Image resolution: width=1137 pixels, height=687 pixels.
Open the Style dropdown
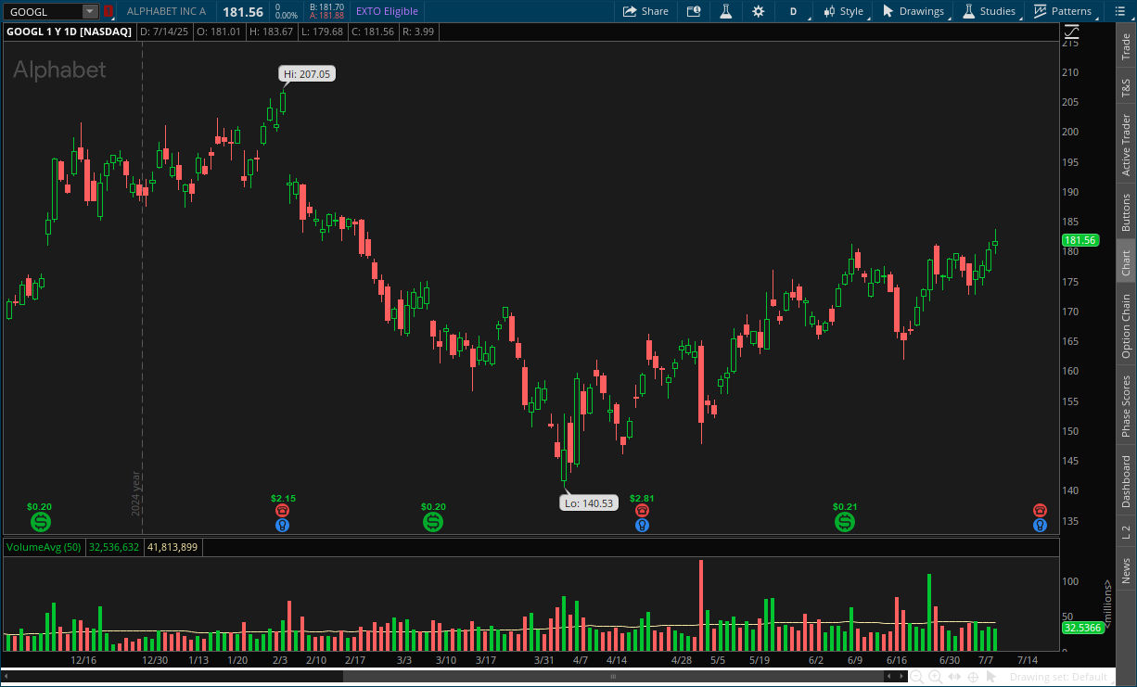point(842,11)
